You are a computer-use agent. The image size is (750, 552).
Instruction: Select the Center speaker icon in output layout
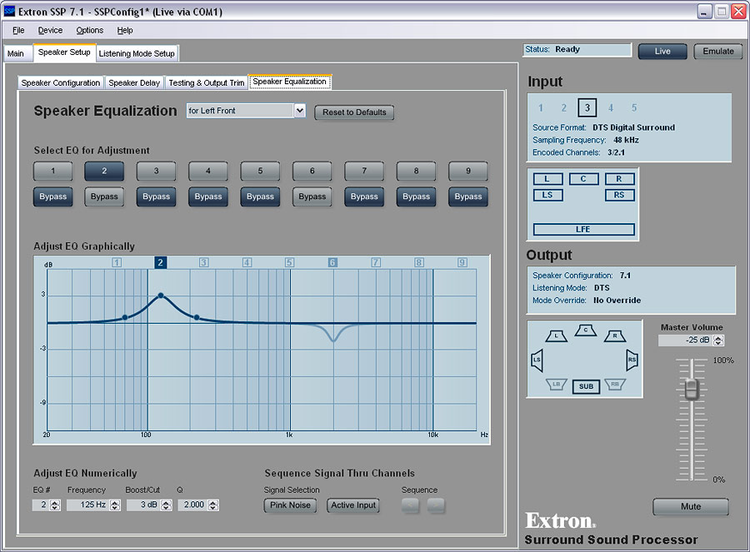(x=586, y=331)
